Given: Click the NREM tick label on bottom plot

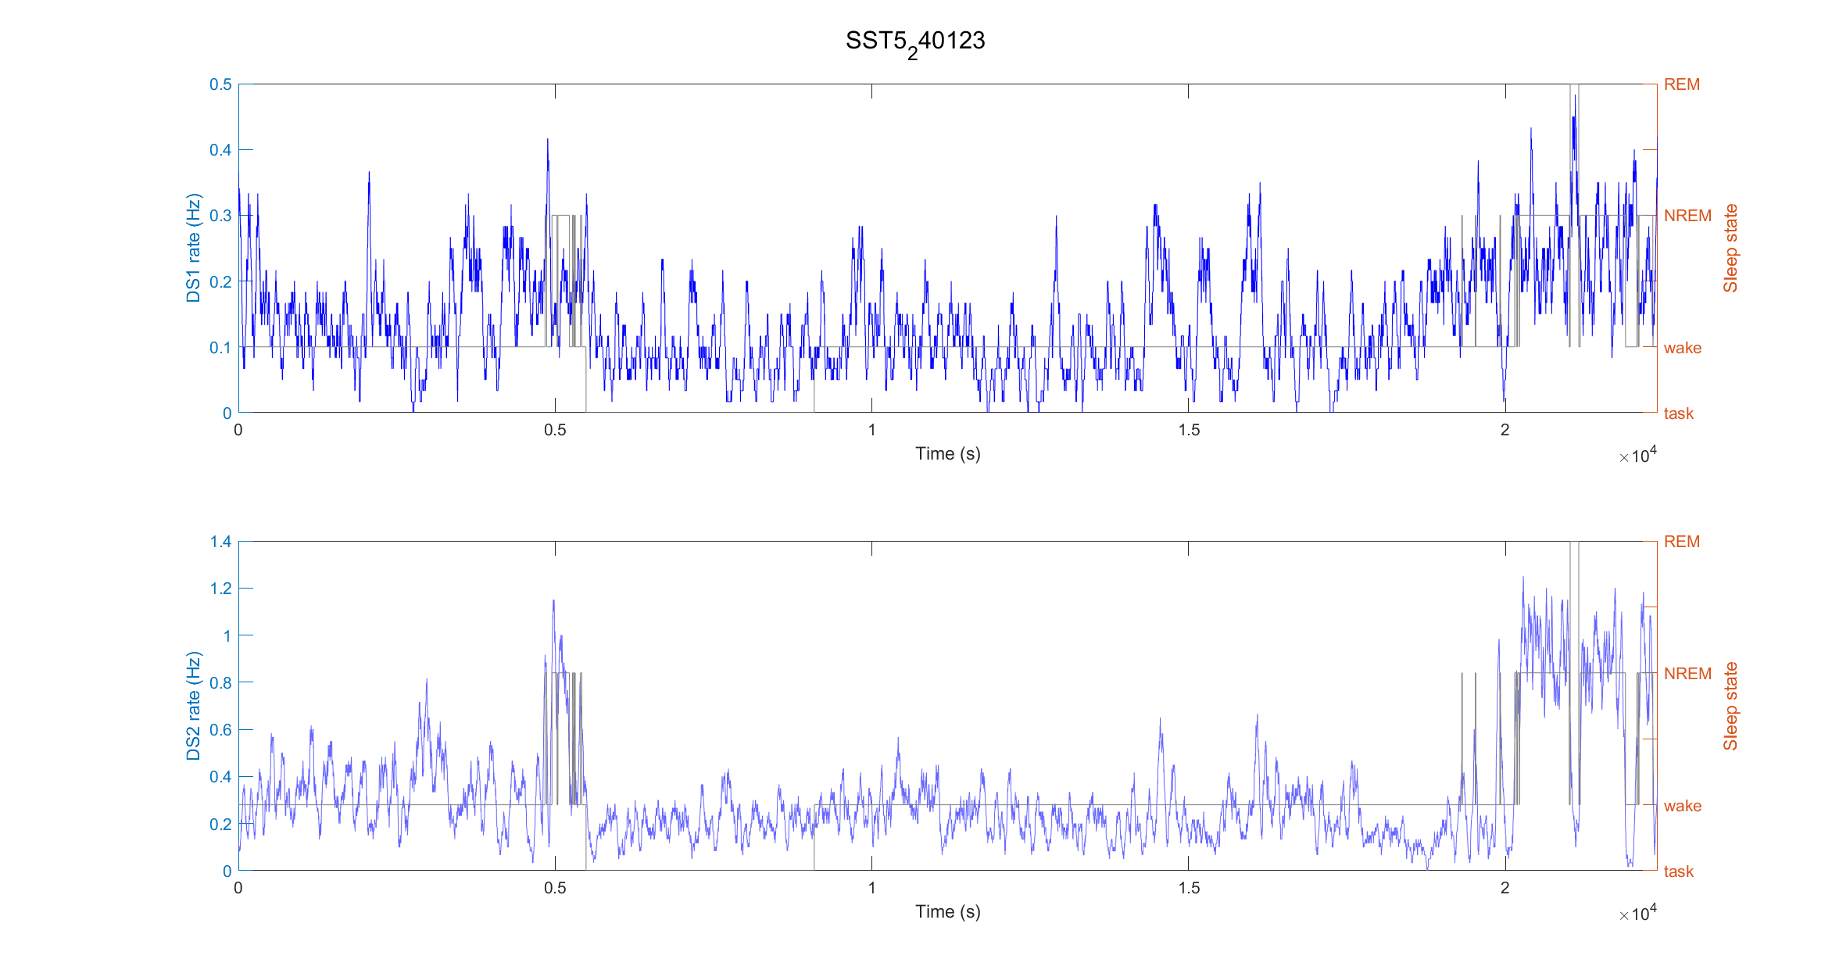Looking at the screenshot, I should [x=1687, y=674].
